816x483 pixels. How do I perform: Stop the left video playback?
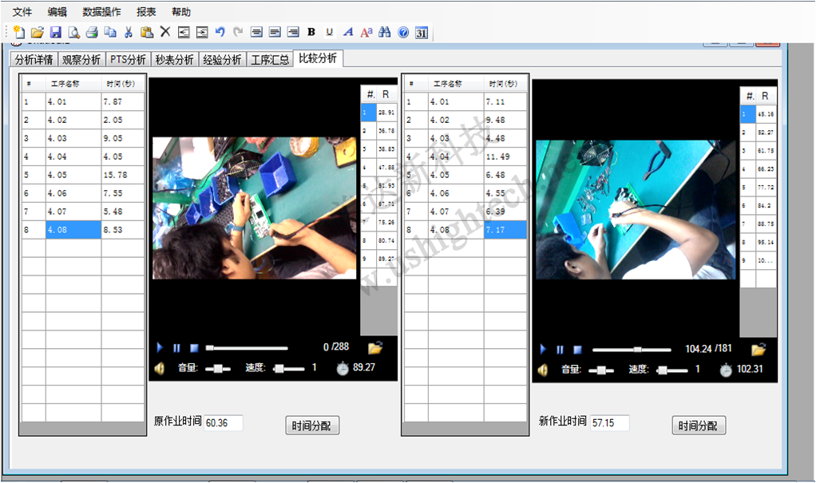point(193,348)
